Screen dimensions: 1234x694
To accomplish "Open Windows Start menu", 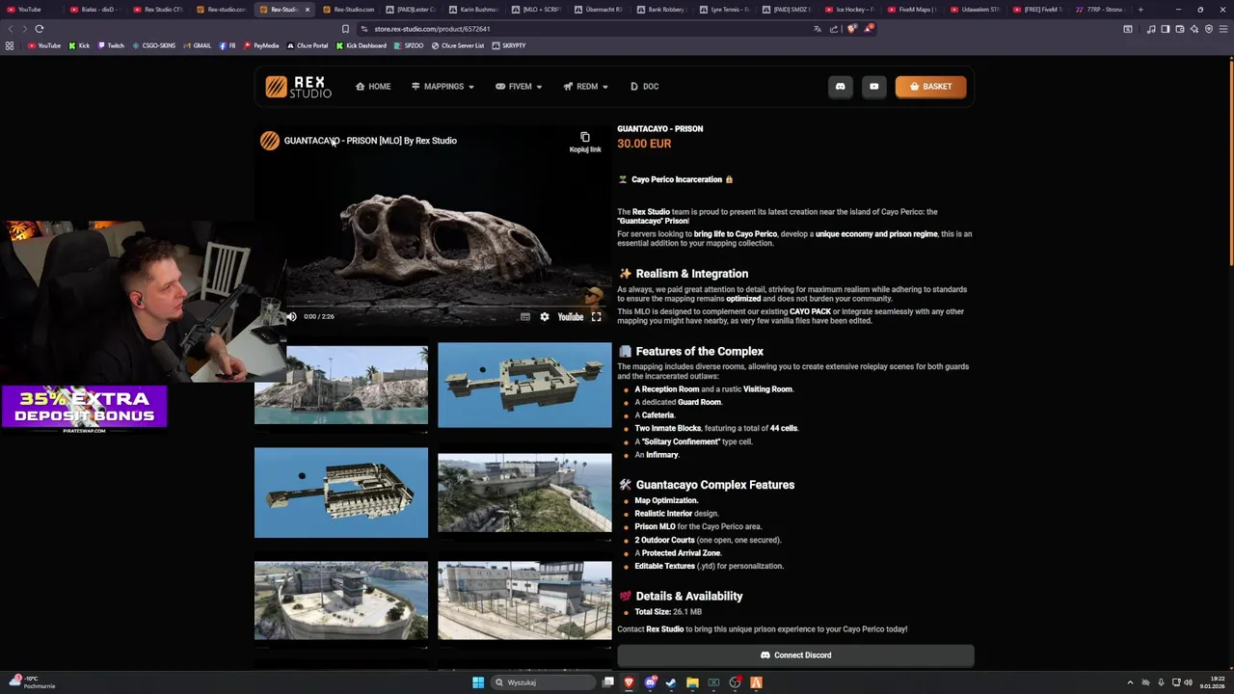I will [x=478, y=682].
